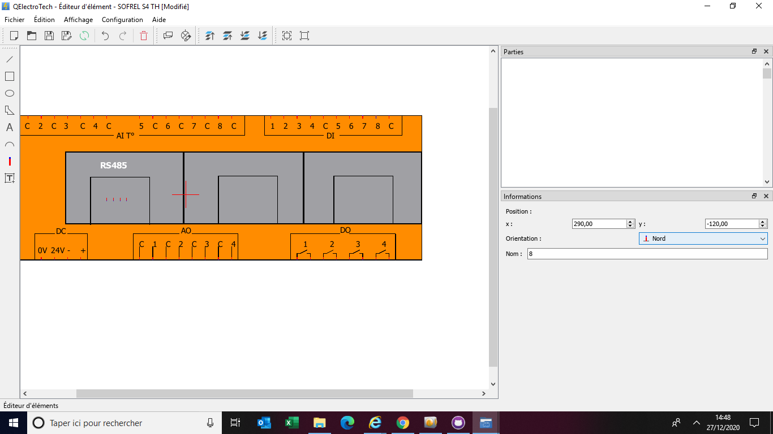773x434 pixels.
Task: Select the arc drawing tool
Action: (x=10, y=145)
